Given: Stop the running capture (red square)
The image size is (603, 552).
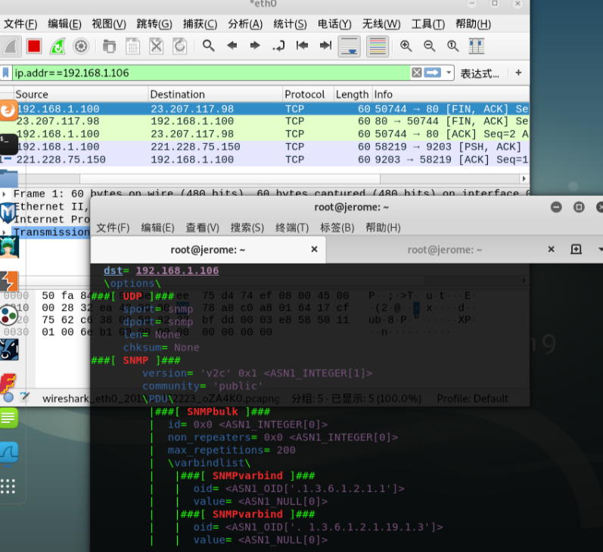Looking at the screenshot, I should (34, 47).
